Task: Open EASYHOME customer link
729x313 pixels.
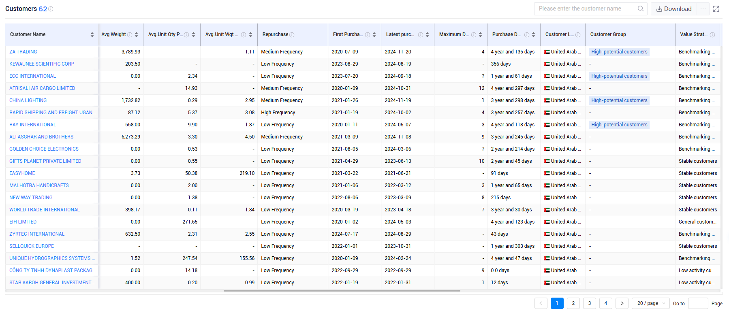Action: (22, 173)
